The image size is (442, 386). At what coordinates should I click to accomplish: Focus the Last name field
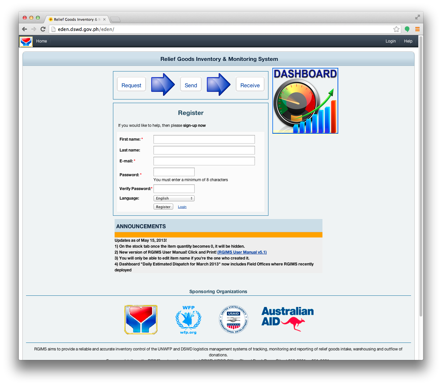tap(204, 150)
